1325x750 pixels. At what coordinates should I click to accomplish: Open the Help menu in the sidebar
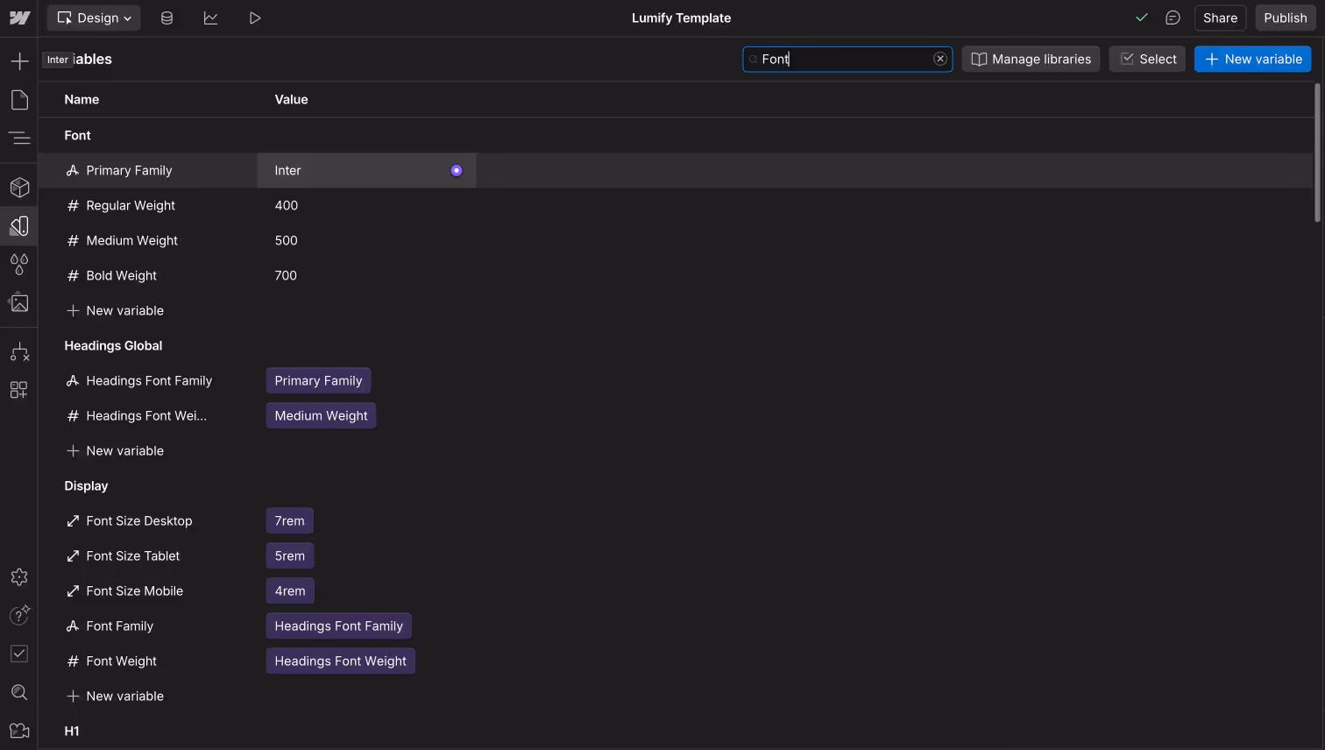coord(19,615)
